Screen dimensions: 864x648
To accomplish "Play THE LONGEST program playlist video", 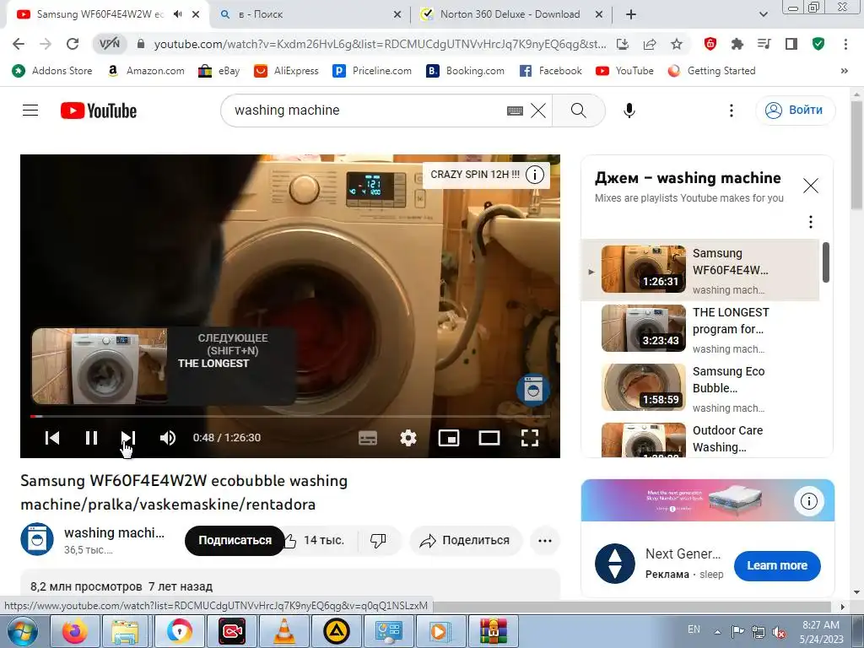I will [700, 329].
